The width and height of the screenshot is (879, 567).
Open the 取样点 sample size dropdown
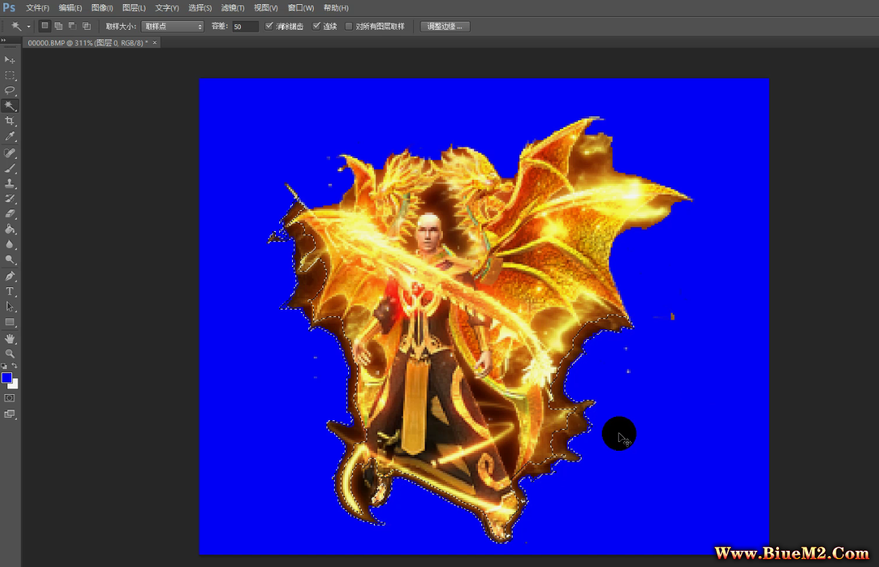(x=172, y=26)
